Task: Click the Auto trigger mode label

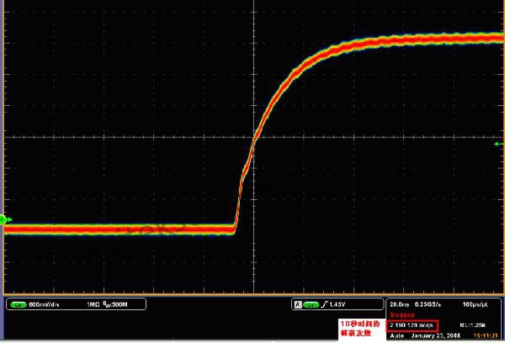Action: tap(397, 335)
